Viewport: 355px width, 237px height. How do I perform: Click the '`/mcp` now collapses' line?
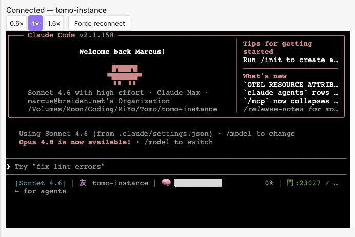click(290, 101)
